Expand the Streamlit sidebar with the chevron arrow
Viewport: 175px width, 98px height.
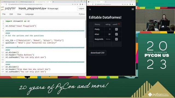(90, 9)
